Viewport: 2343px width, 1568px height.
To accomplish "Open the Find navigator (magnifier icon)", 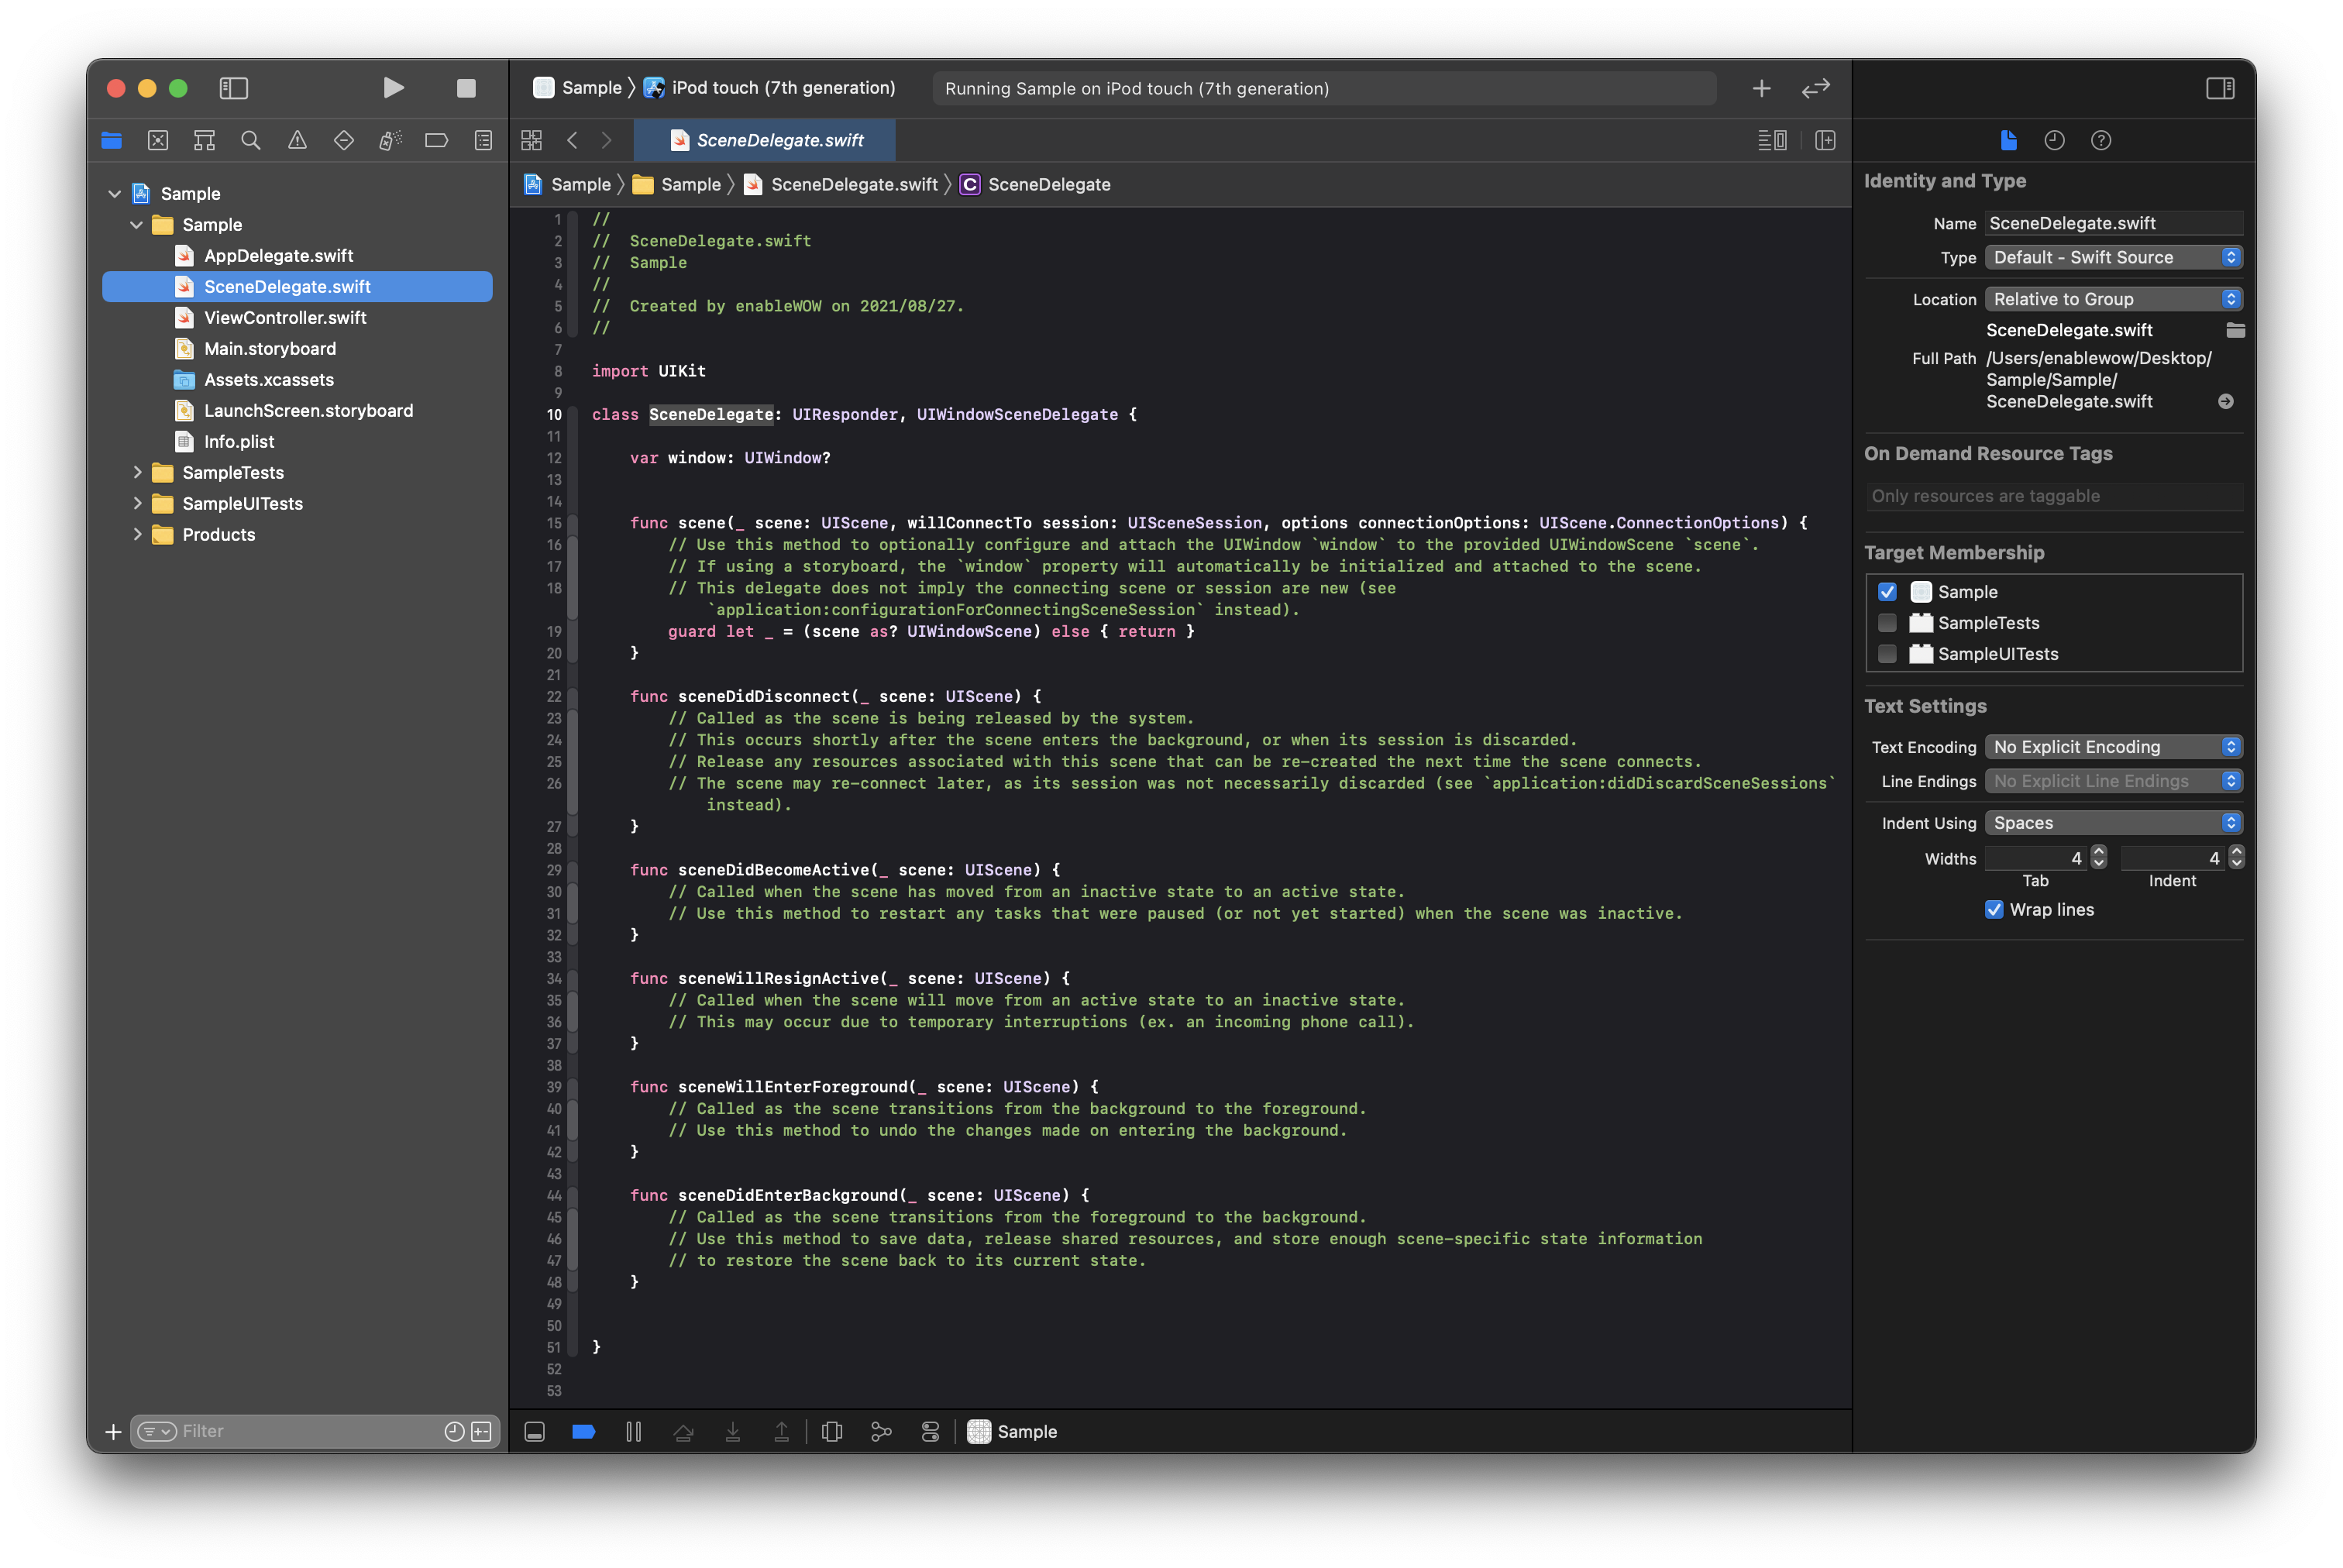I will [x=251, y=140].
